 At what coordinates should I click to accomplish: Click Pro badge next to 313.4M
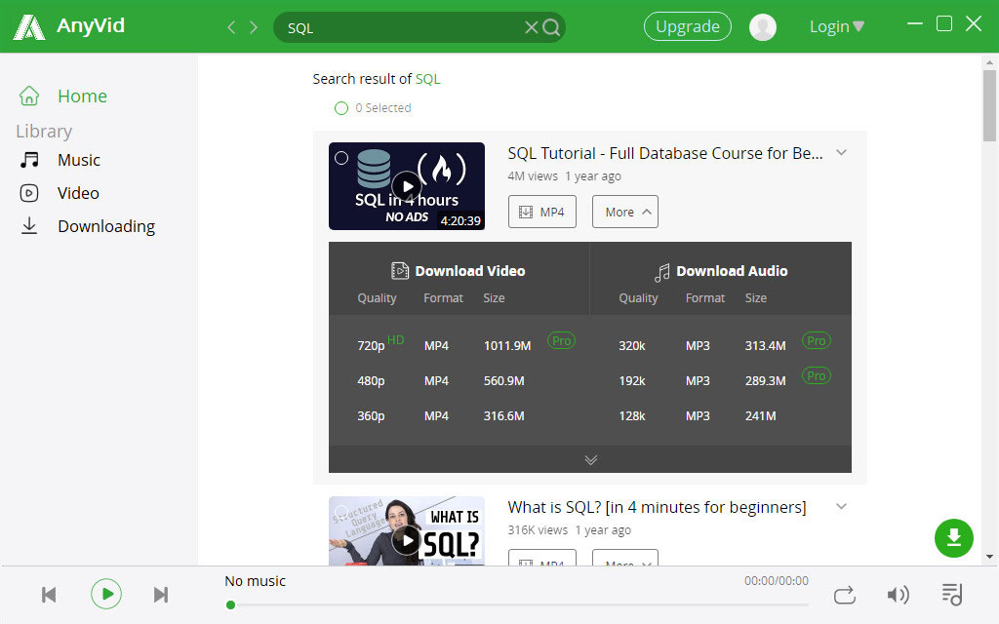[x=817, y=340]
